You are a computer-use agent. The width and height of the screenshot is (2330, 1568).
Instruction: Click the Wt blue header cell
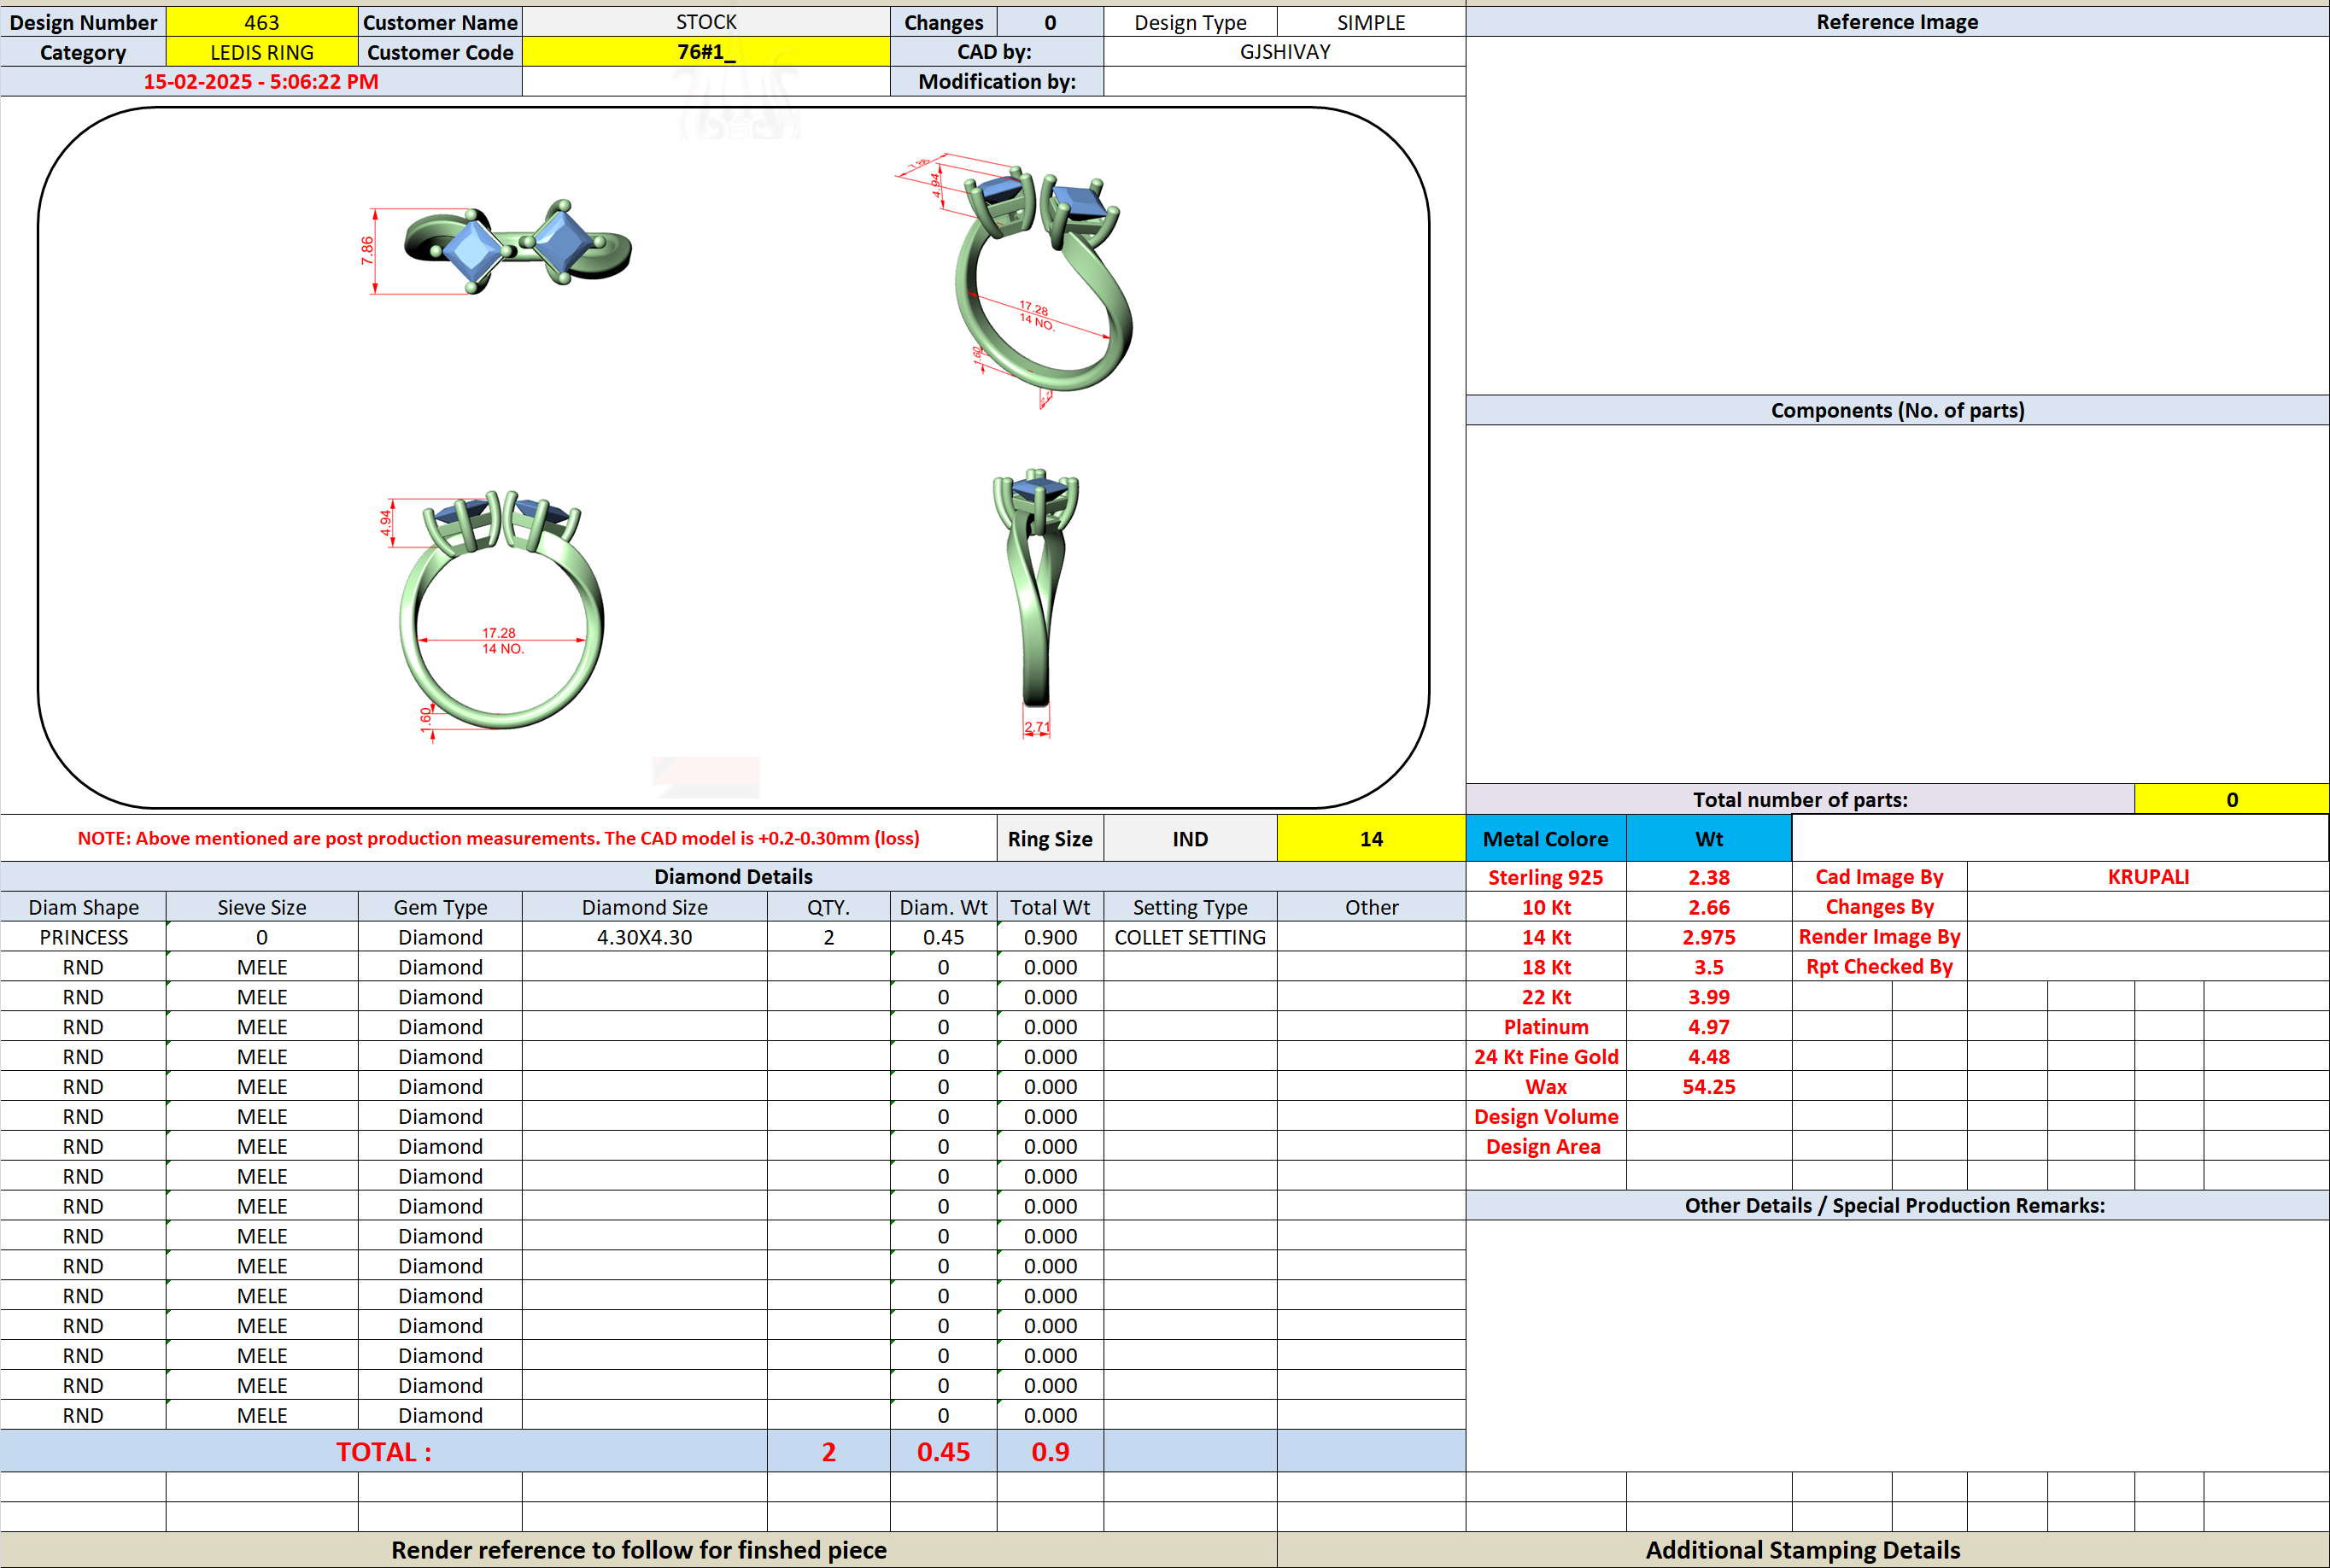1709,839
